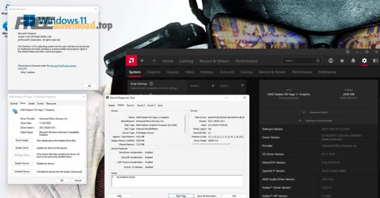This screenshot has width=380, height=198.
Task: Click the Import down-arrow icon
Action: pos(213,86)
